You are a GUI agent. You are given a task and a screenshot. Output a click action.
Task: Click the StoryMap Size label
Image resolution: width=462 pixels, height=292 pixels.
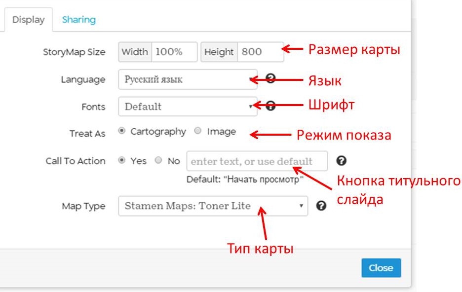point(74,52)
